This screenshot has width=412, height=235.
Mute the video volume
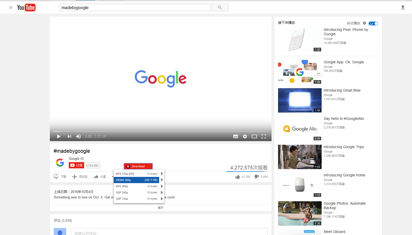click(x=78, y=136)
